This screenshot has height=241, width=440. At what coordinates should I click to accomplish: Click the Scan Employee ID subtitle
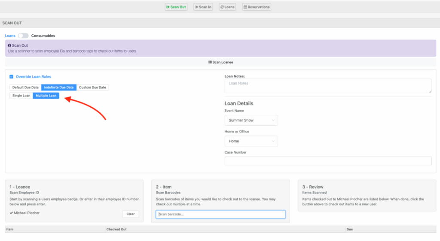click(x=24, y=193)
